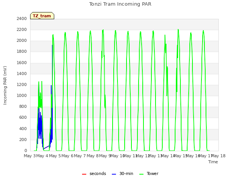
Task: Click the TZ_tram annotation label
Action: (x=42, y=16)
